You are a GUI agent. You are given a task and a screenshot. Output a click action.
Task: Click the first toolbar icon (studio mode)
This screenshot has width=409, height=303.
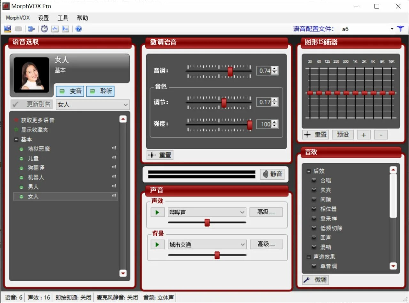[8, 29]
